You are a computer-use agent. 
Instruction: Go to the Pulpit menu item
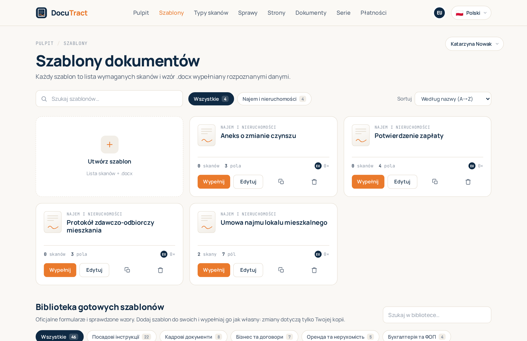141,13
